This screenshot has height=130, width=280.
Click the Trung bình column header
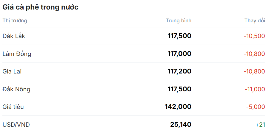coord(179,21)
